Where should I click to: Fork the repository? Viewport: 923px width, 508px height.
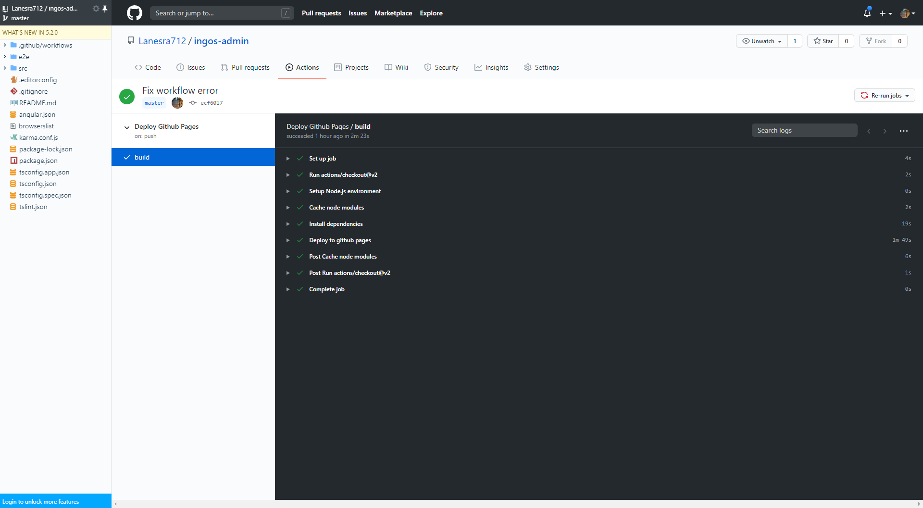(876, 41)
